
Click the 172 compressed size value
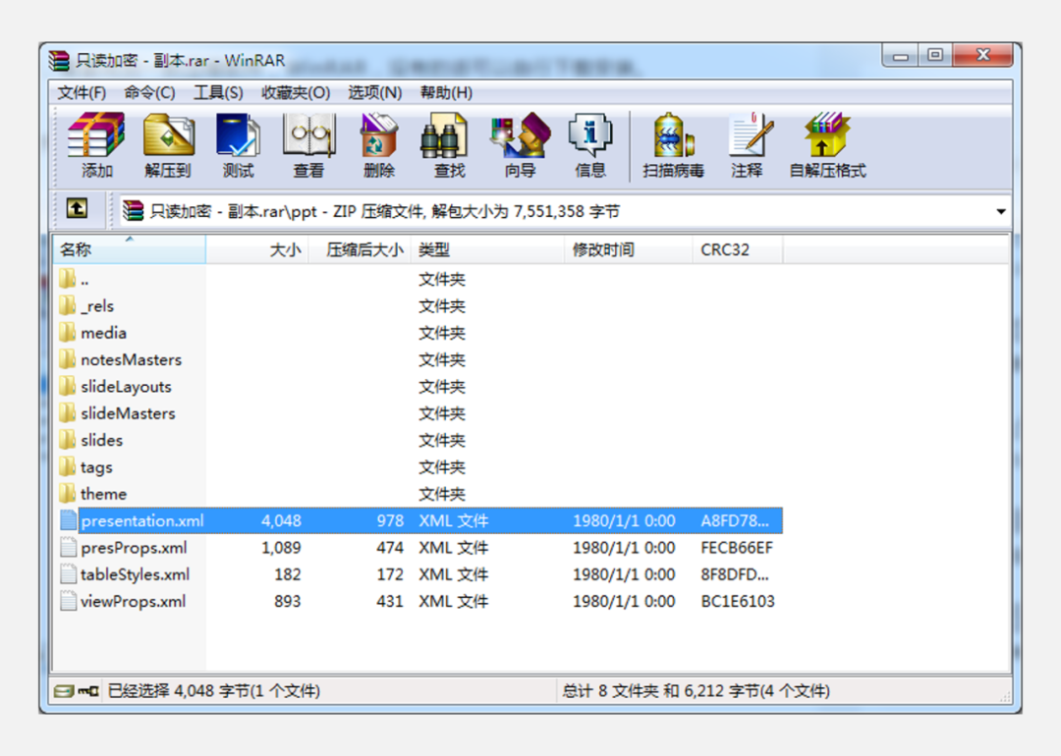[x=390, y=574]
